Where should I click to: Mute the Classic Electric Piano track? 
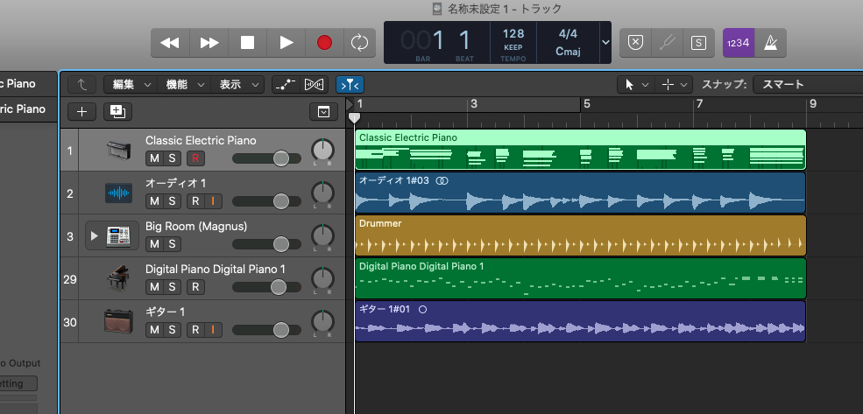pos(154,158)
